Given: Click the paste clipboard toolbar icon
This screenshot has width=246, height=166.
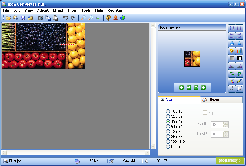Looking at the screenshot, I should coord(55,18).
